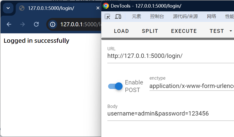
Task: Switch to the 元素 tab
Action: click(136, 16)
